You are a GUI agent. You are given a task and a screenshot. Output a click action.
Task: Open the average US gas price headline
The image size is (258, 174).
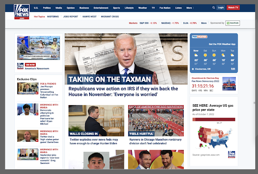tap(213, 108)
